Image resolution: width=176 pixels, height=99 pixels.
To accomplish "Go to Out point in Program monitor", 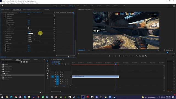I will click(x=133, y=56).
